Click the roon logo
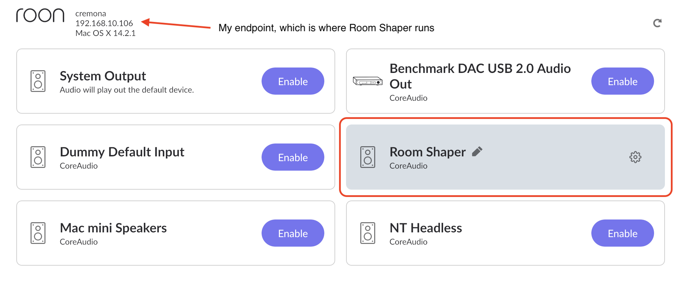 (x=40, y=16)
